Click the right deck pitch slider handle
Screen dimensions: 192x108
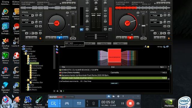143,26
